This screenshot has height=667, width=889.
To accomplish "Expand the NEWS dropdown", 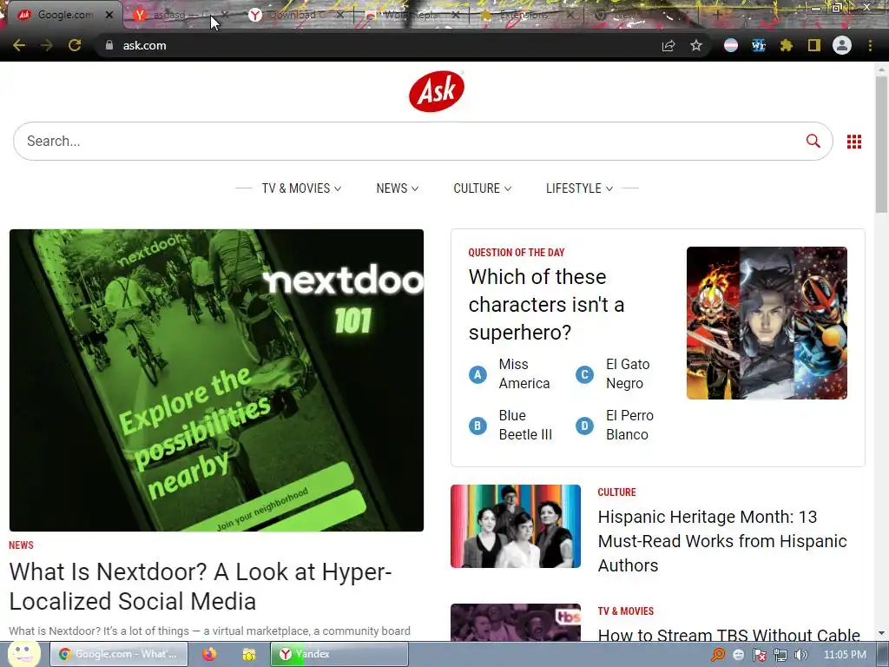I will (x=397, y=188).
